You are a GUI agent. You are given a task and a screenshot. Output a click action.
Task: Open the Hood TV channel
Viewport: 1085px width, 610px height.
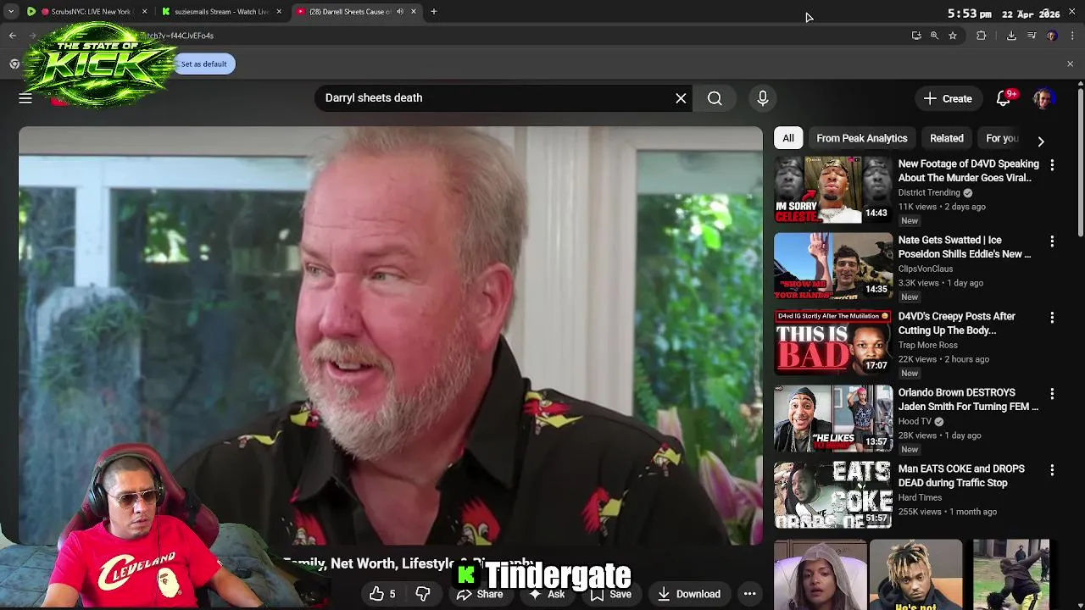915,422
